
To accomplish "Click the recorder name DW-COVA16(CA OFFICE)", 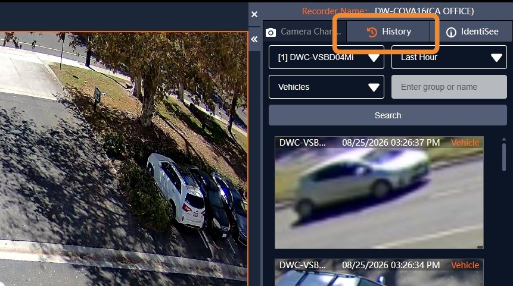I will [x=424, y=11].
